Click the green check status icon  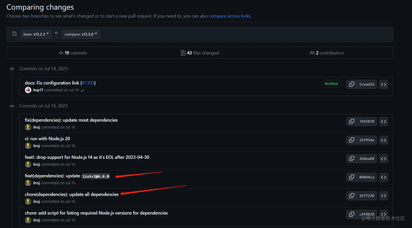(x=83, y=90)
